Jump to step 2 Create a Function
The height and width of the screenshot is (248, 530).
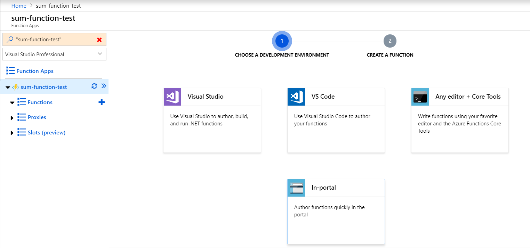tap(390, 41)
